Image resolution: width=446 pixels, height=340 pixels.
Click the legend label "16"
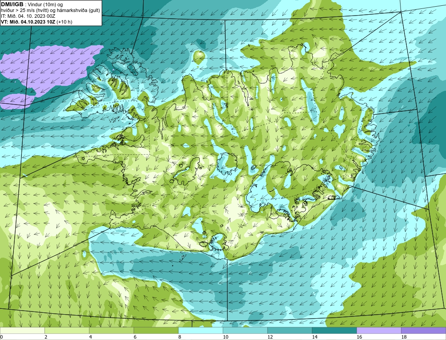click(x=359, y=337)
